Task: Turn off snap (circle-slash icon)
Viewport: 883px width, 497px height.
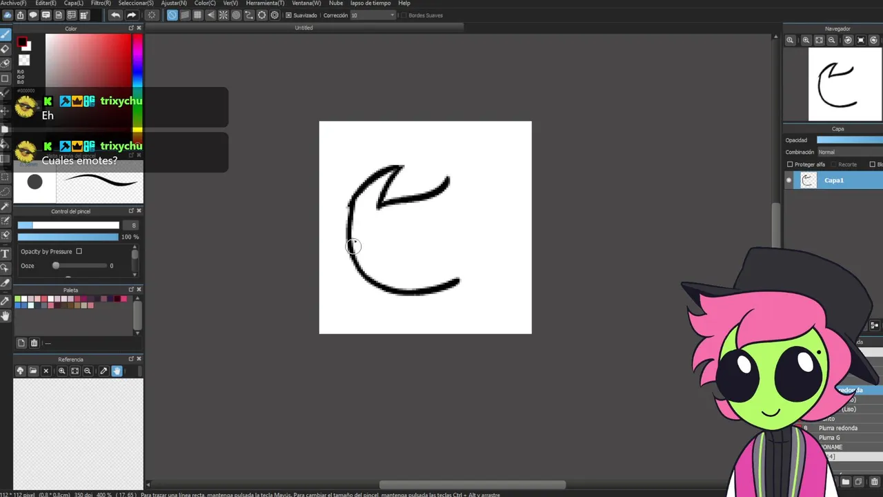Action: pos(172,15)
